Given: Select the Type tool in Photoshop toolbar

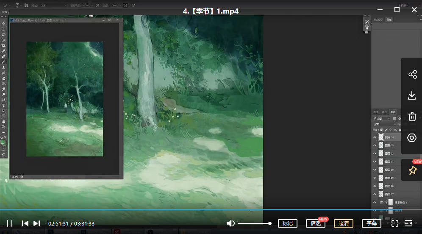Looking at the screenshot, I should (x=4, y=105).
